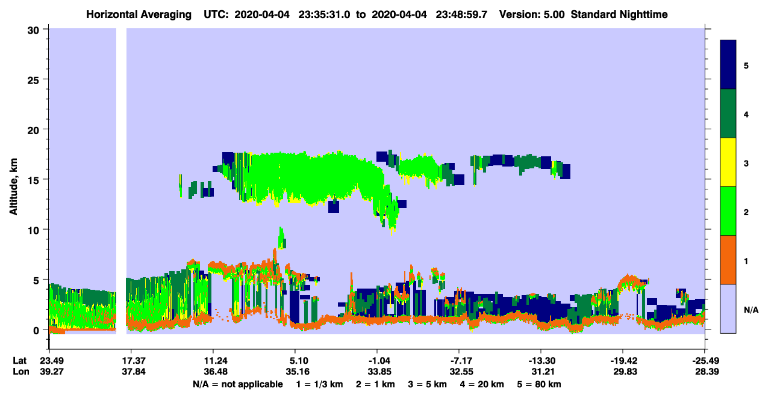Click the legend text '2 = 1 km'
783x401 pixels.
[375, 384]
